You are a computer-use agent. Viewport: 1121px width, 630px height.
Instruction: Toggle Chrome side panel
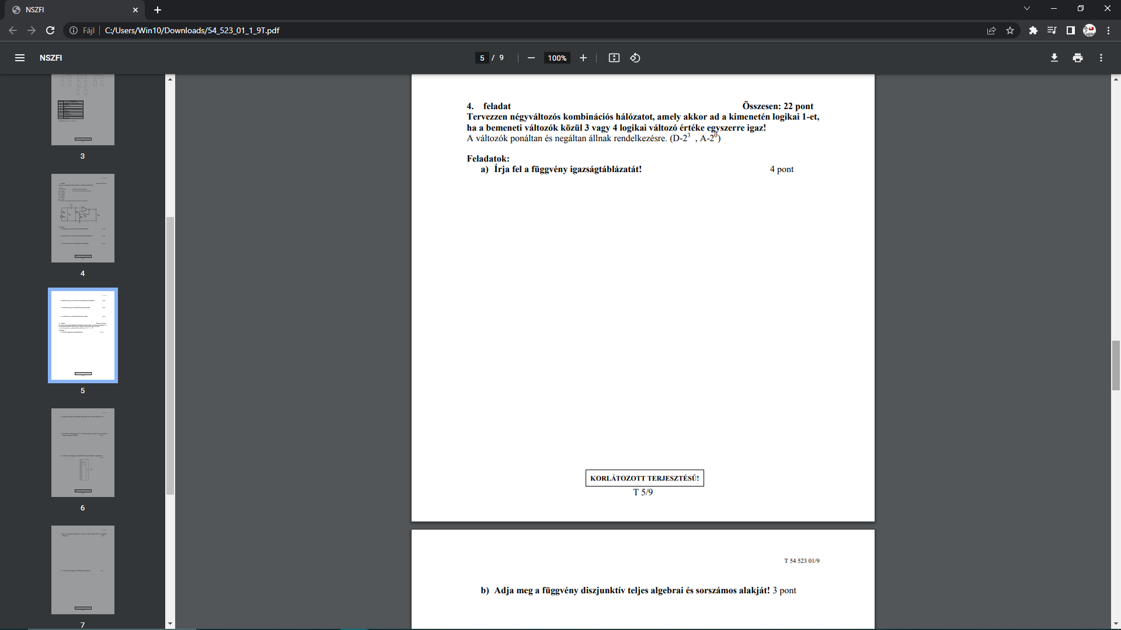1070,30
